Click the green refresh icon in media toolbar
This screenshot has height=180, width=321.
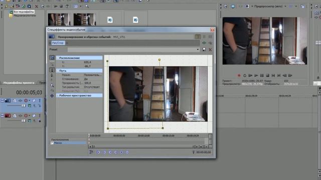24,6
